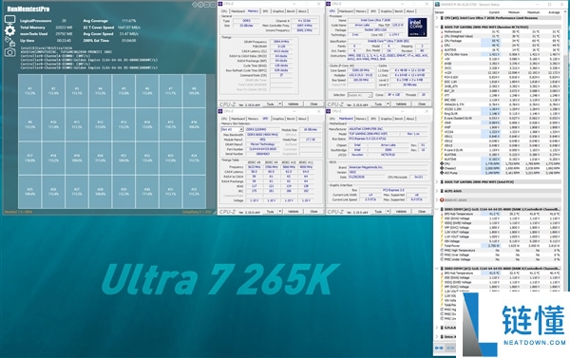Expand ASUS TUF GAMING Intel PCH sensor group
The height and width of the screenshot is (358, 570).
click(437, 181)
